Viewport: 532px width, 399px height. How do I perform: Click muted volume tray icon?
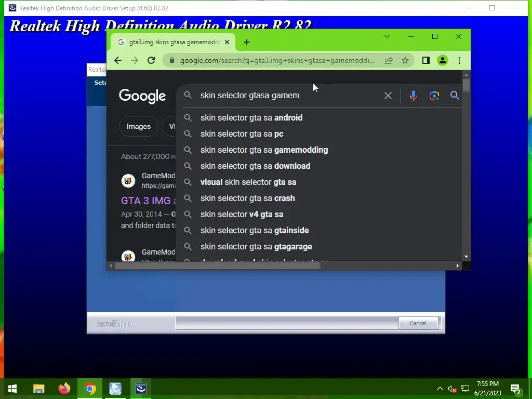coord(452,389)
